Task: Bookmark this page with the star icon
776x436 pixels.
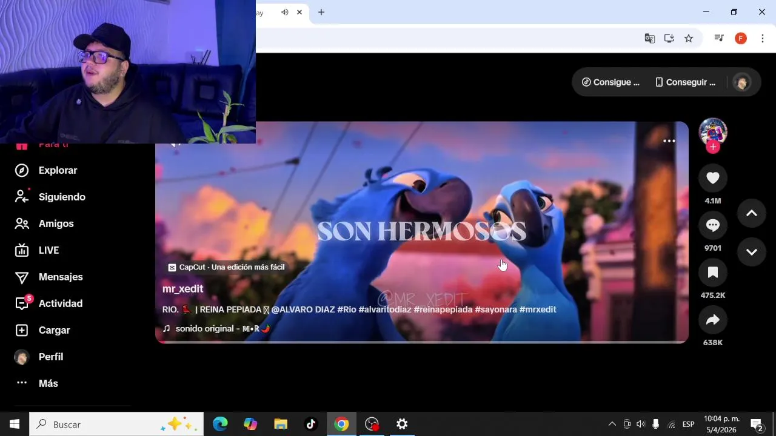Action: [x=689, y=38]
